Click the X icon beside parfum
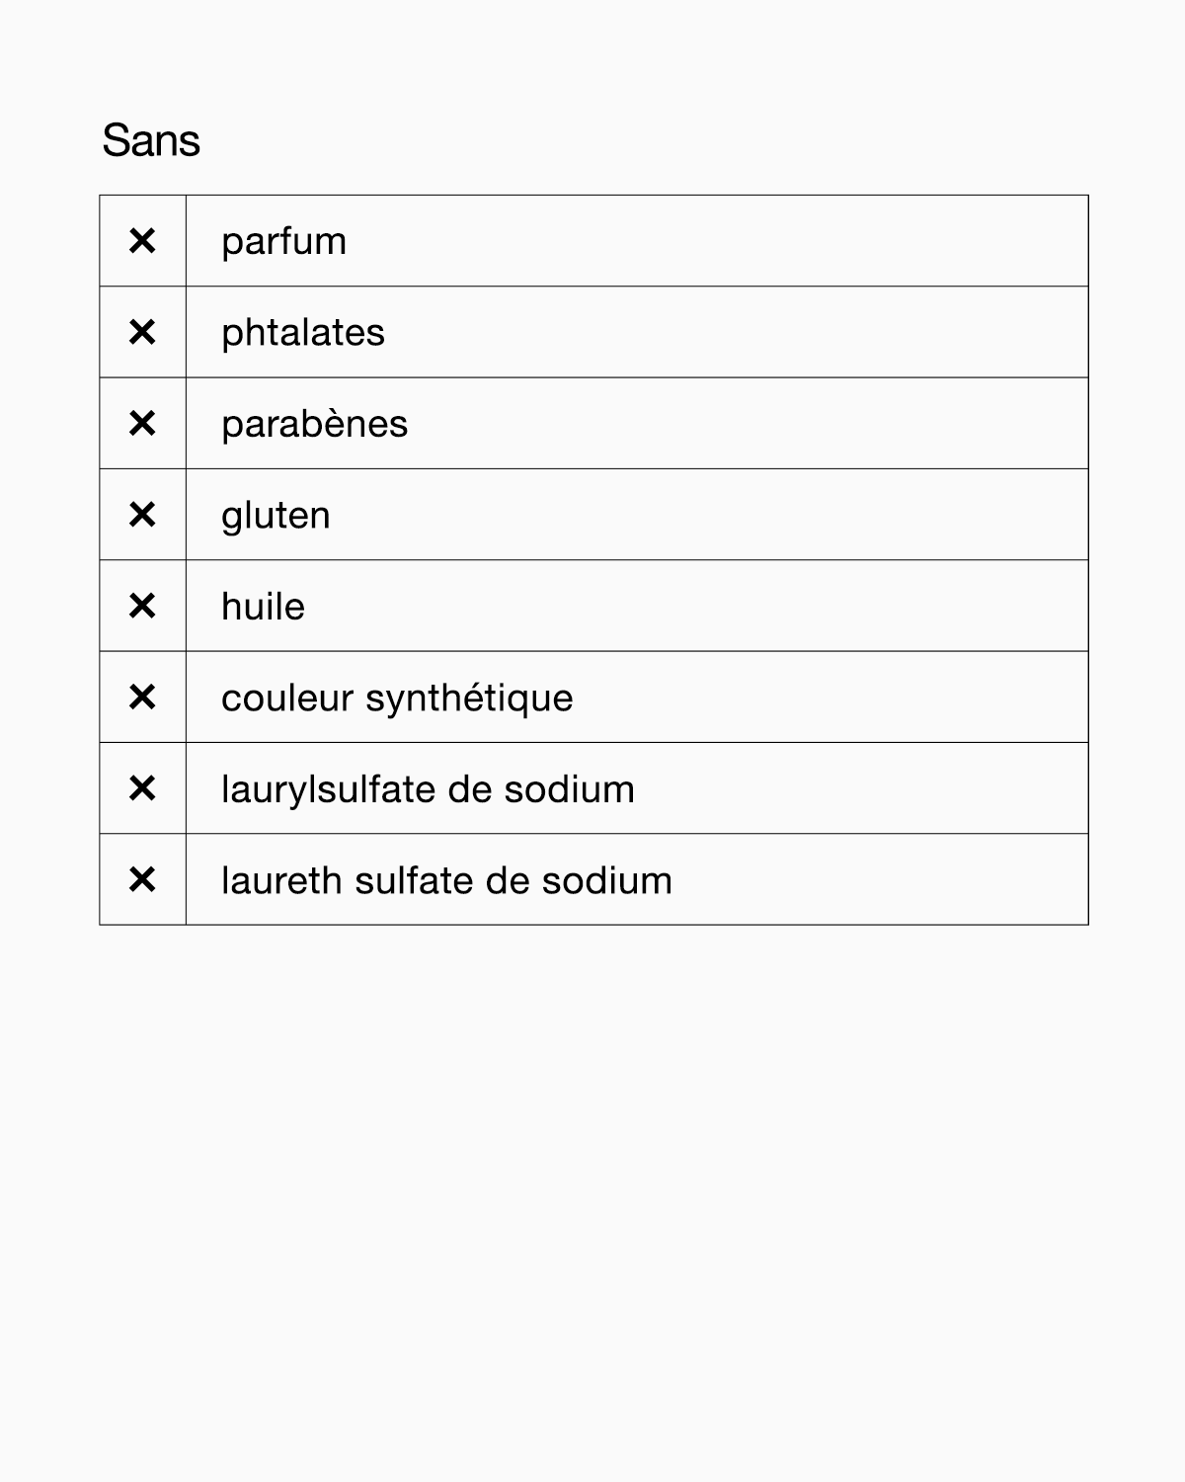 click(142, 241)
